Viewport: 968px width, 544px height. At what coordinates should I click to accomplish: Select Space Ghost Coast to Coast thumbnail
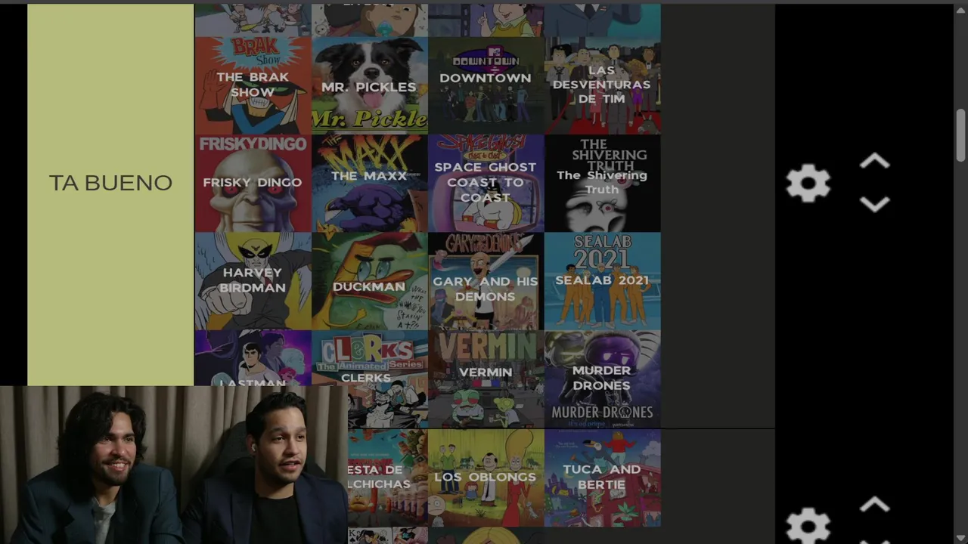(486, 183)
